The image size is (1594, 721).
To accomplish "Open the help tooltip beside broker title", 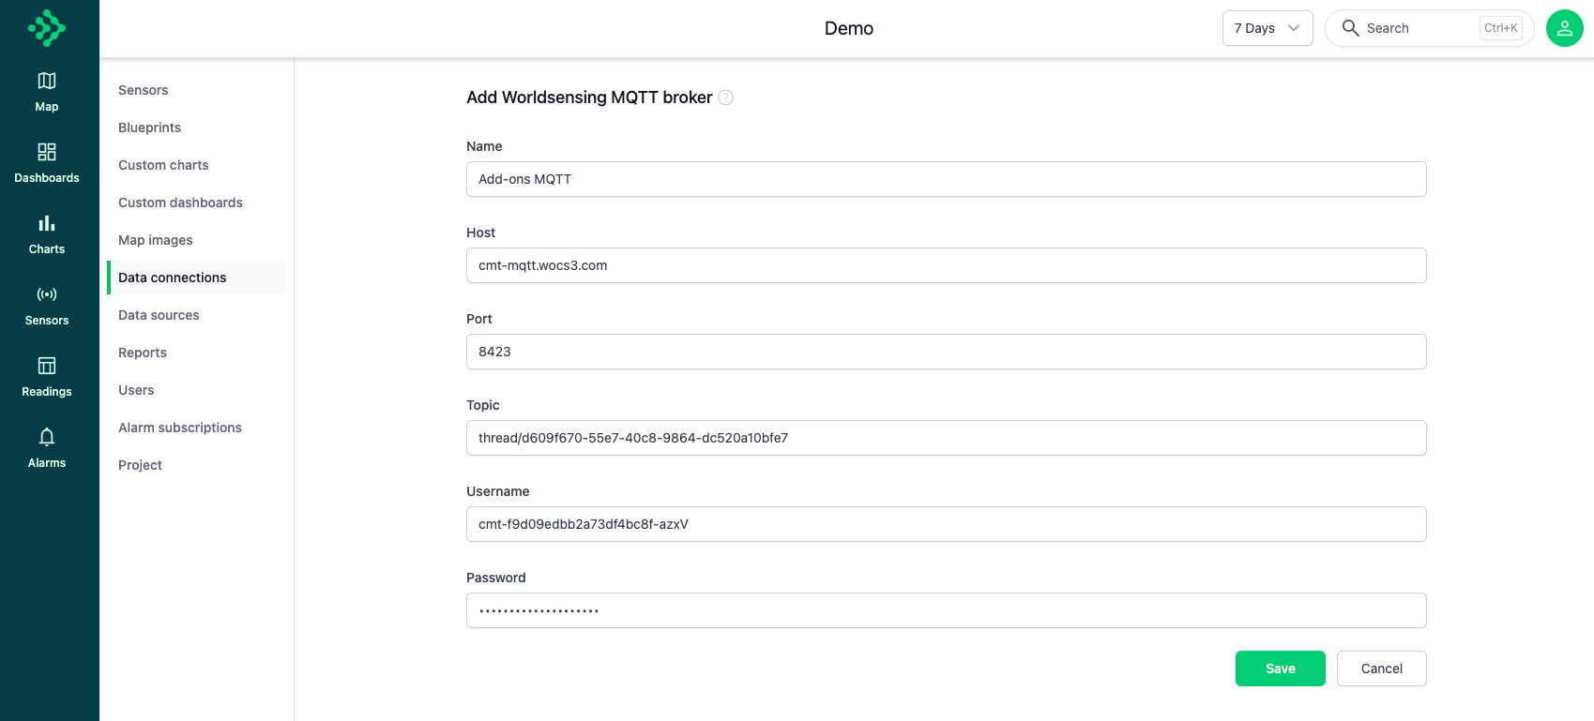I will click(x=726, y=98).
